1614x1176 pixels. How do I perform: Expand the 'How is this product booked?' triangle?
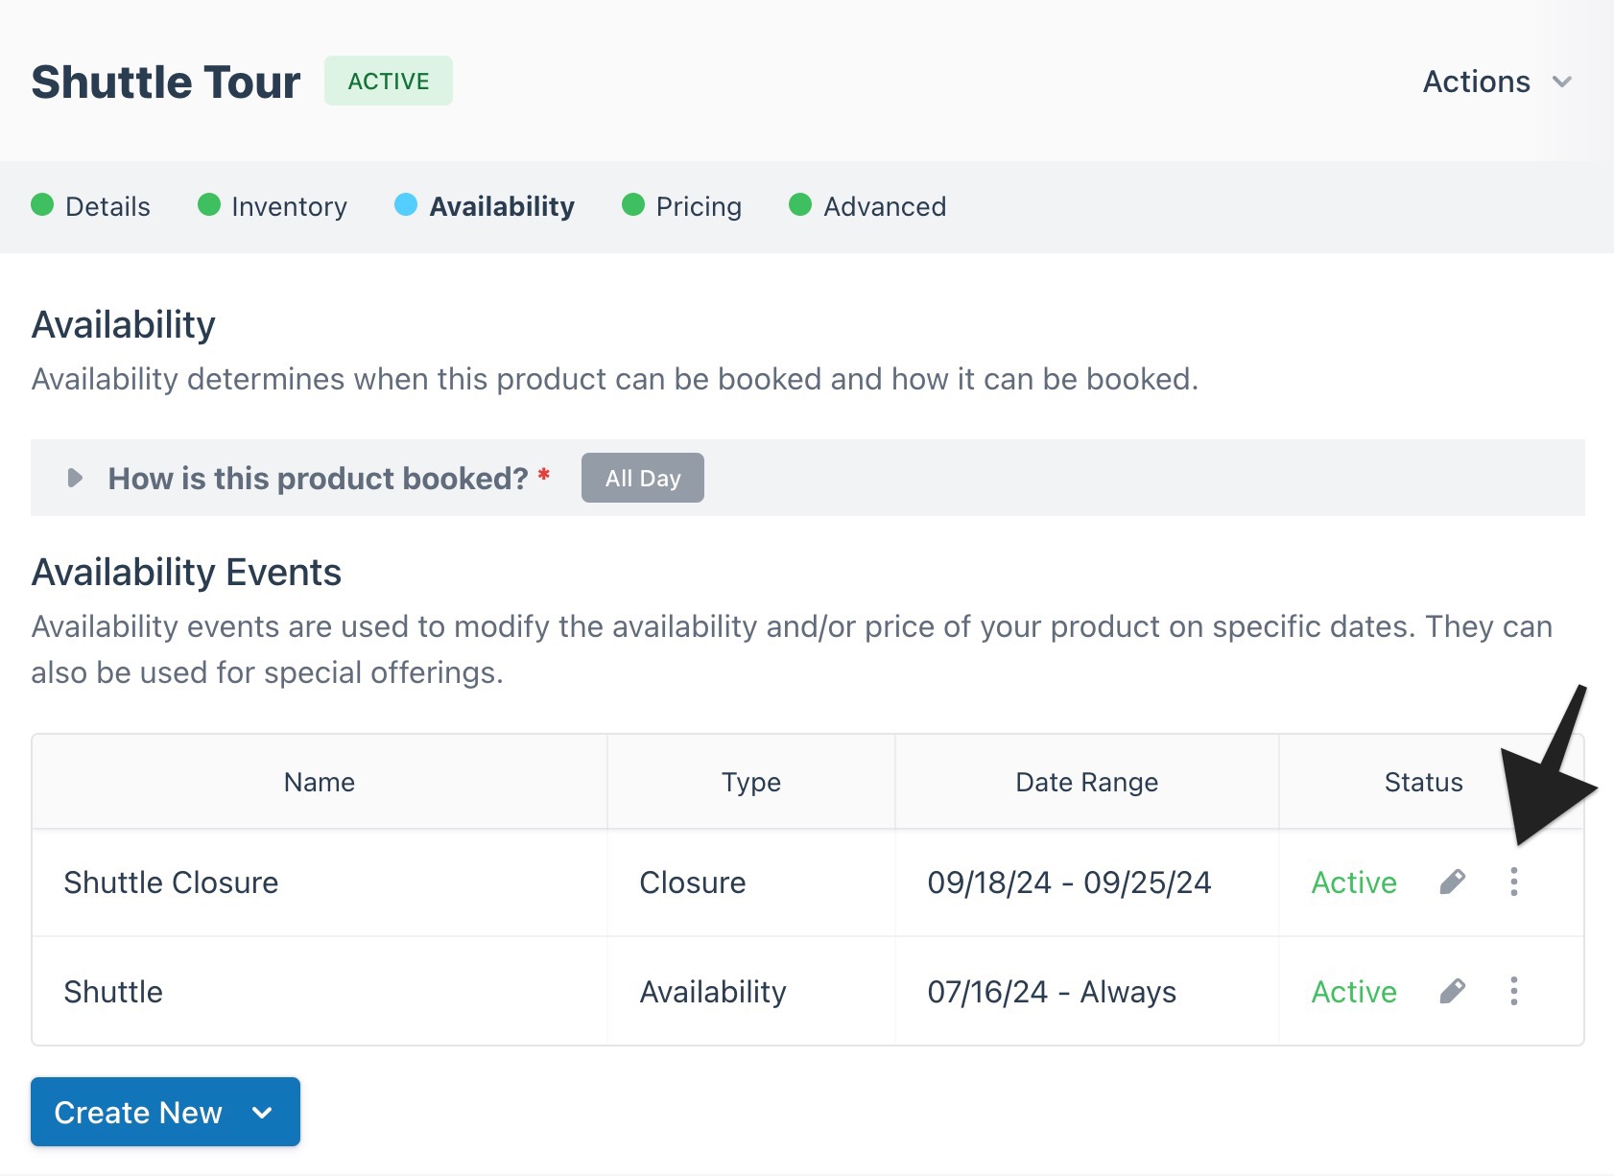click(75, 478)
